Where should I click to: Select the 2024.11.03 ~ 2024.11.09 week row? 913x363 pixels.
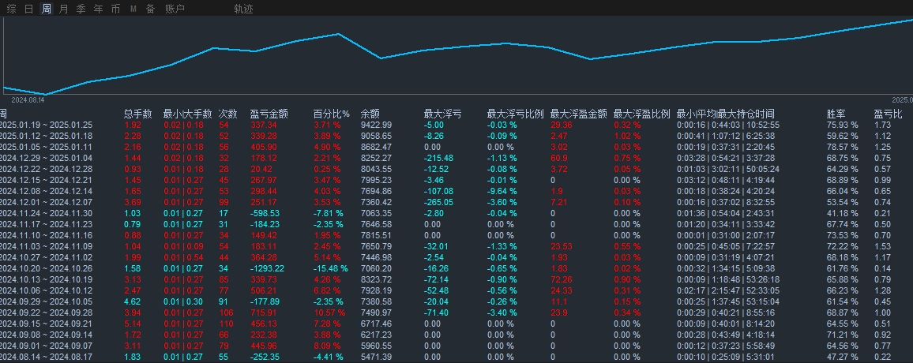point(457,246)
